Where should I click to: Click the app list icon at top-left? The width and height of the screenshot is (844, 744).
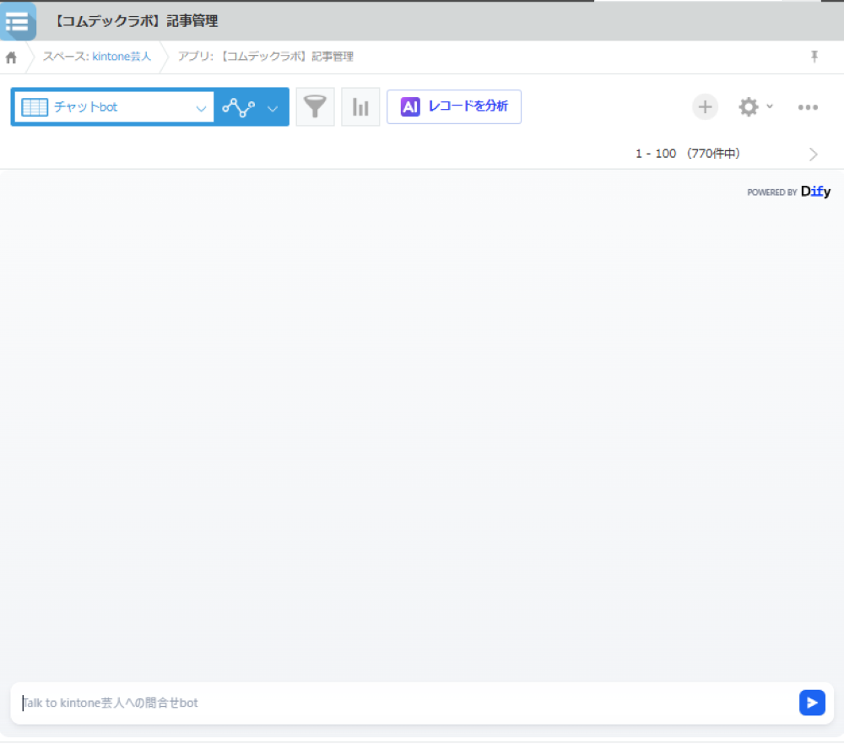(x=18, y=21)
